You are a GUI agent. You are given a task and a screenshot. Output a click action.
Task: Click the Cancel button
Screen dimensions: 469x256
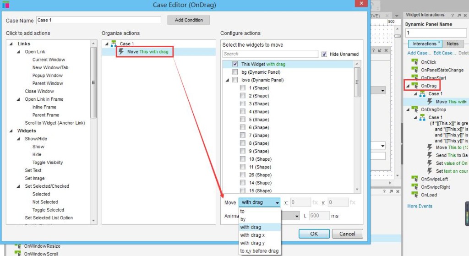click(347, 234)
